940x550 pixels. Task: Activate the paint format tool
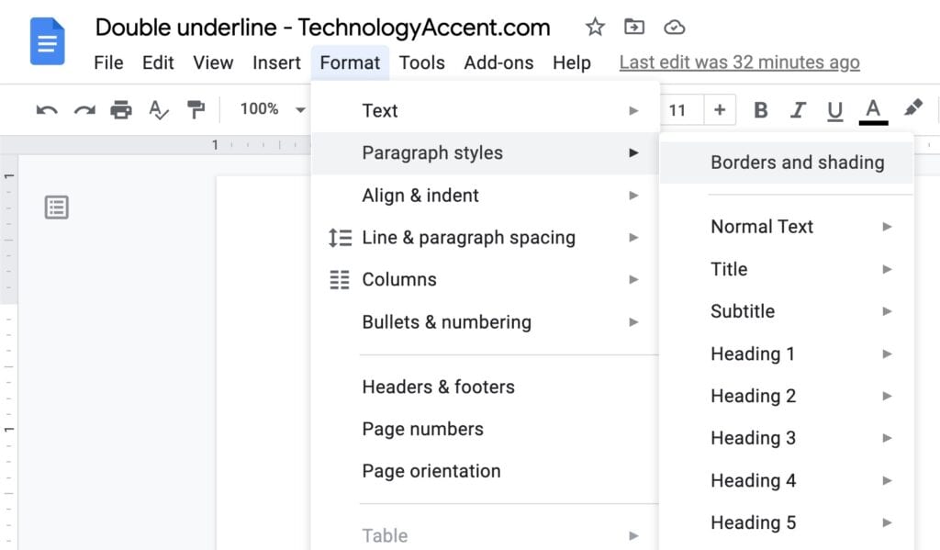196,110
